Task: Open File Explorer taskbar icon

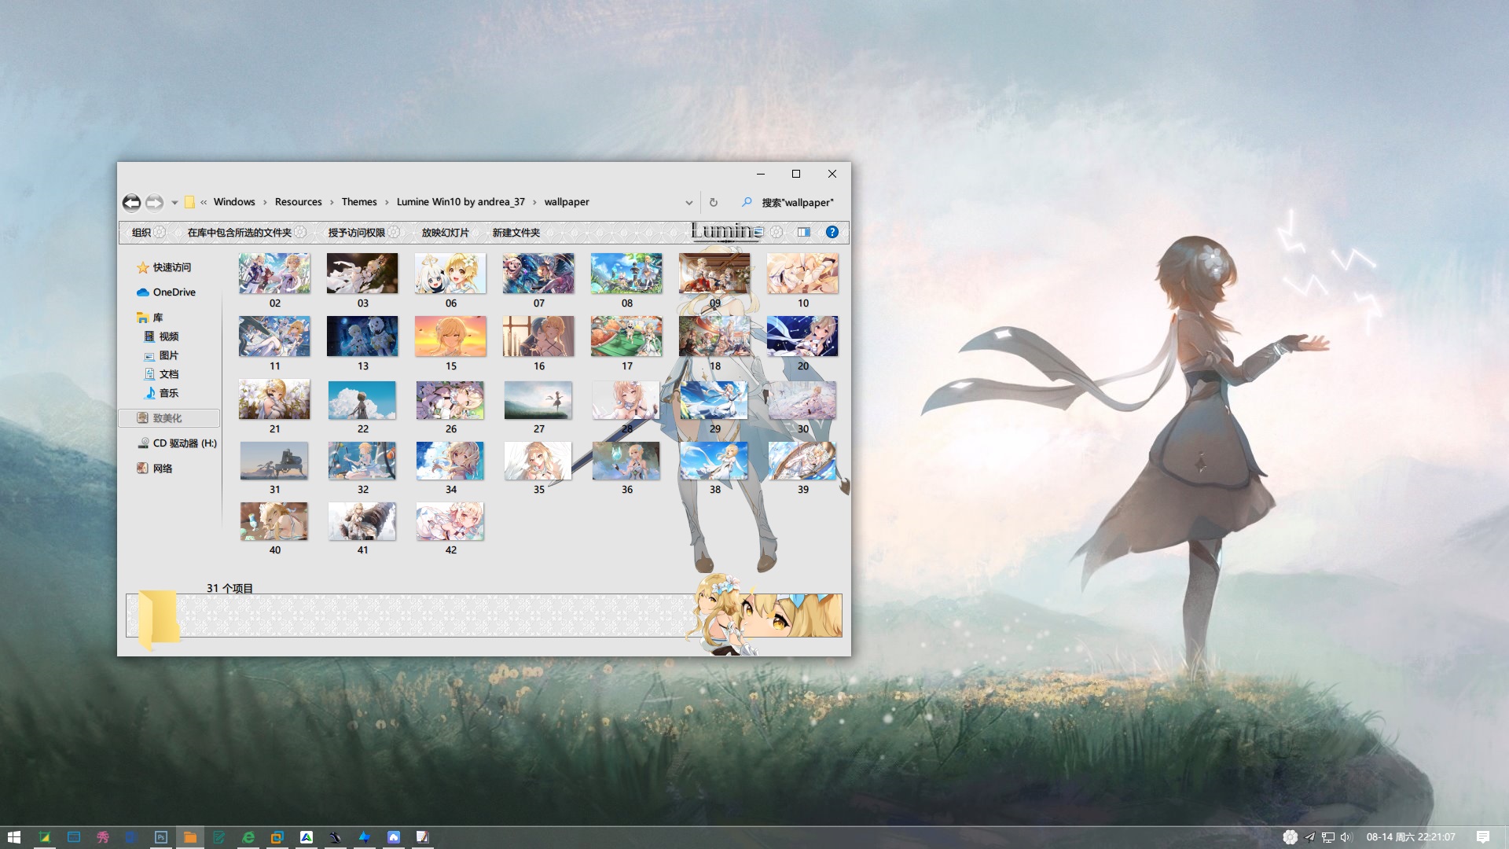Action: (190, 837)
